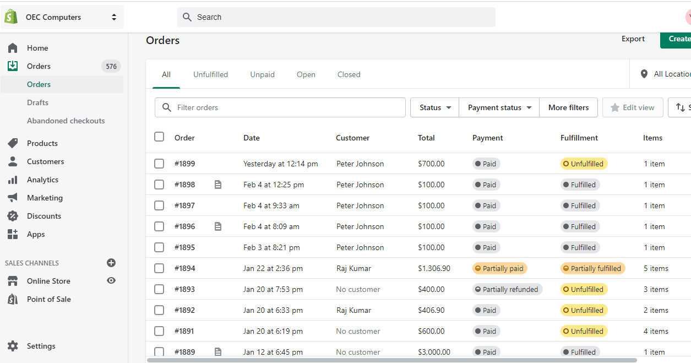691x363 pixels.
Task: Go to Abandoned checkouts in sidebar
Action: [66, 121]
